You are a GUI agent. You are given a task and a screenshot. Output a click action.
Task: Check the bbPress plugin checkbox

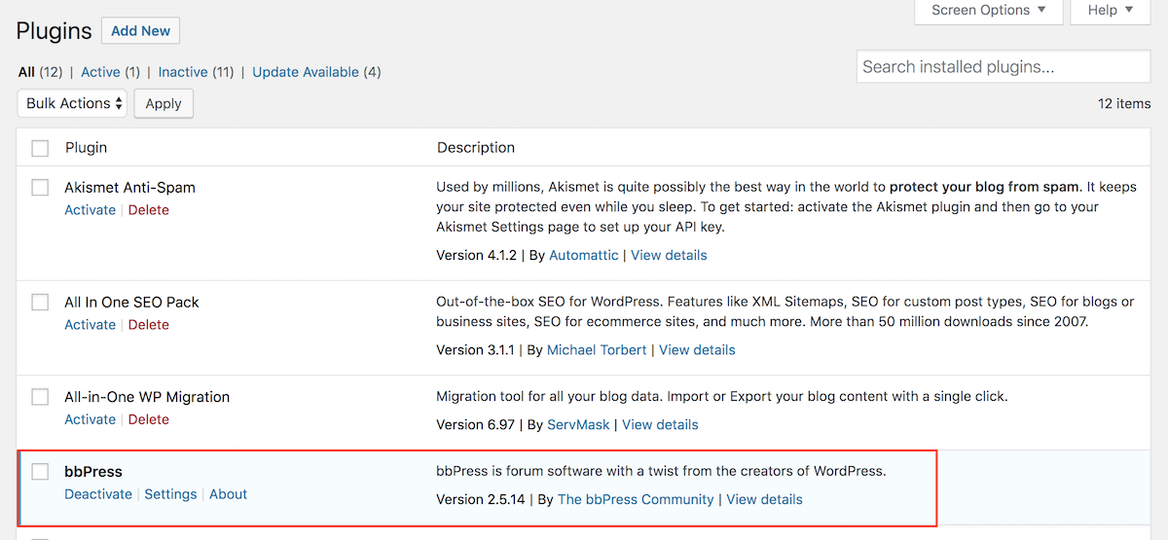click(x=40, y=471)
